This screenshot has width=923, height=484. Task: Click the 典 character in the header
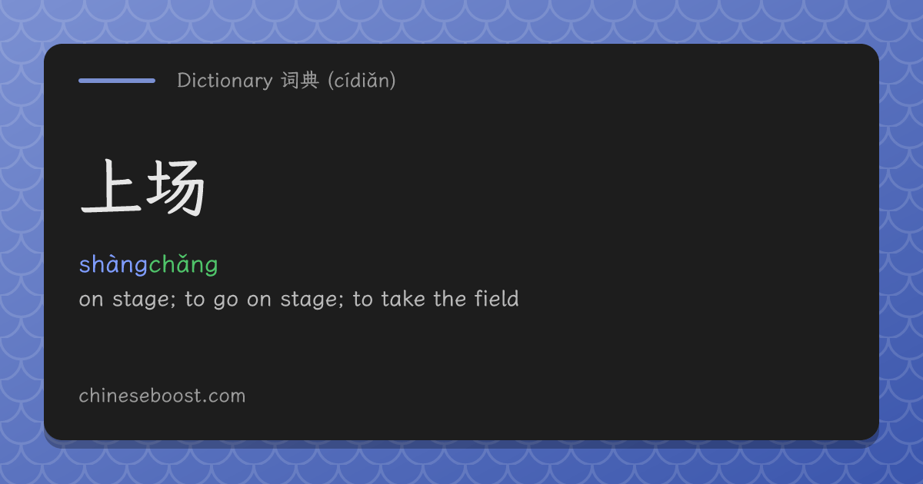point(309,81)
